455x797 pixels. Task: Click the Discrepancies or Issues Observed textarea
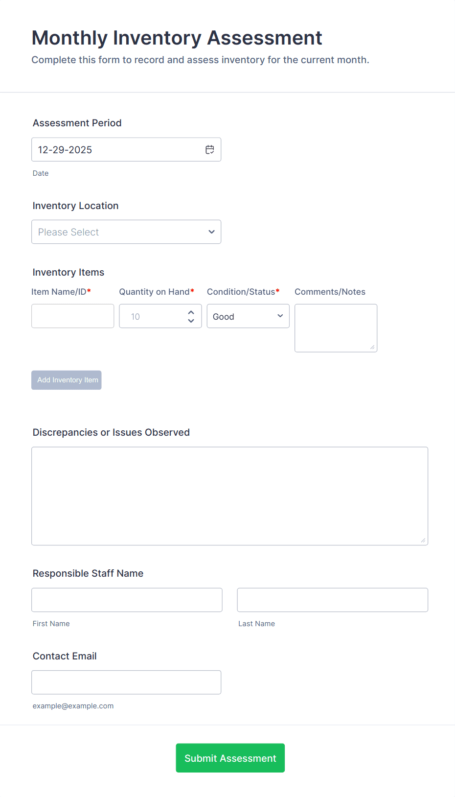tap(229, 495)
